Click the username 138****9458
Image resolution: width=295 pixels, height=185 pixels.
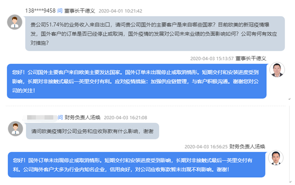pos(41,11)
